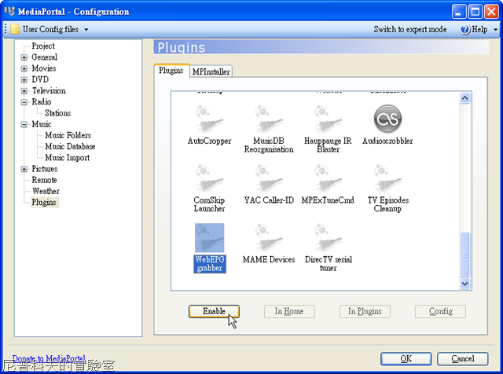Click the Enable button
The image size is (503, 374).
214,311
